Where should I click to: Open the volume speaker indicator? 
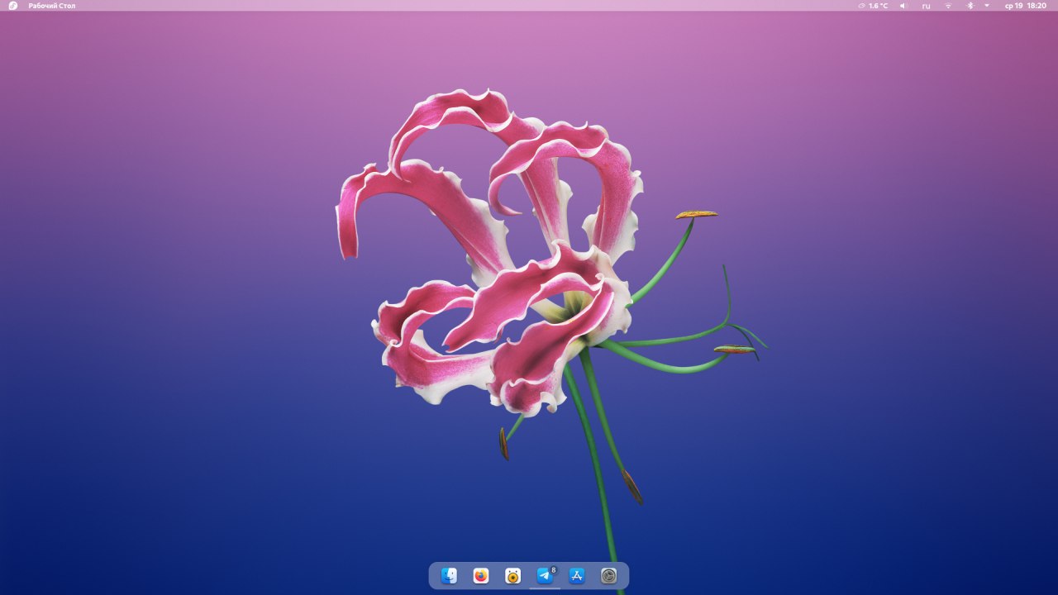coord(903,6)
